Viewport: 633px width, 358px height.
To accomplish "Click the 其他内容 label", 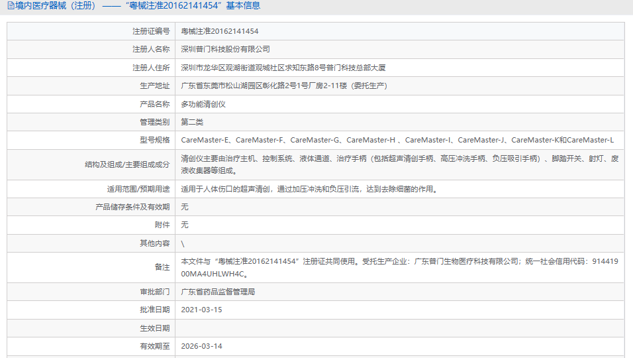I will tap(155, 243).
